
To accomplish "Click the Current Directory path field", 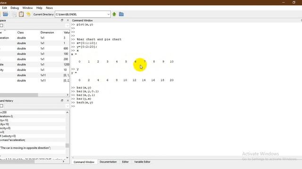I will click(x=81, y=15).
